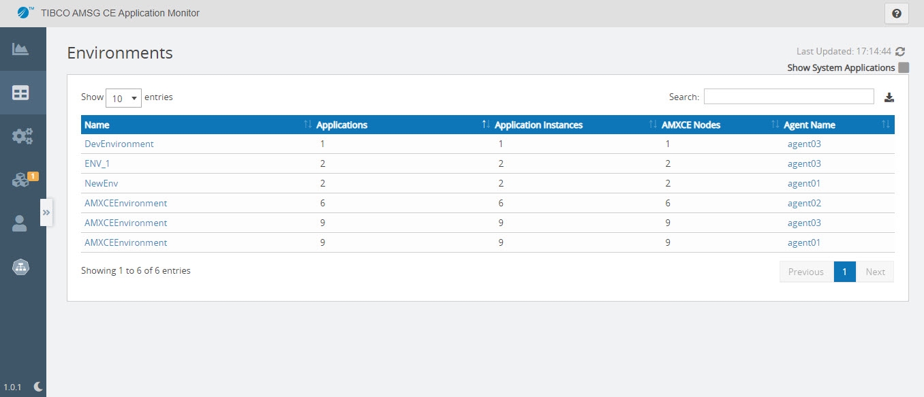Screen dimensions: 924x397
Task: Click the Environments page heading
Action: (x=120, y=52)
